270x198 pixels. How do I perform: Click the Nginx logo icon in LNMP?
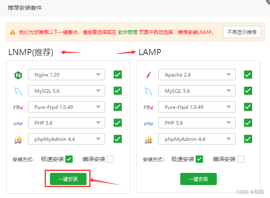(x=18, y=75)
